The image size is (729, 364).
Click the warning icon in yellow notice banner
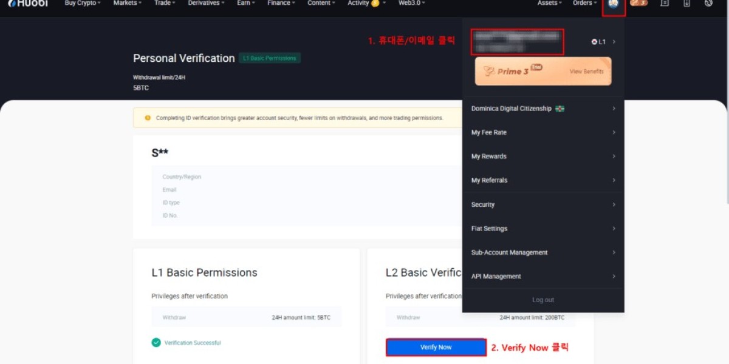click(x=148, y=118)
